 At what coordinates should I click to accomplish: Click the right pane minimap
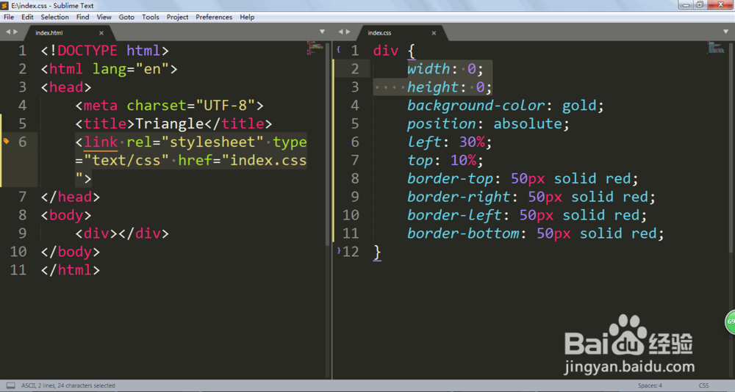click(x=716, y=47)
